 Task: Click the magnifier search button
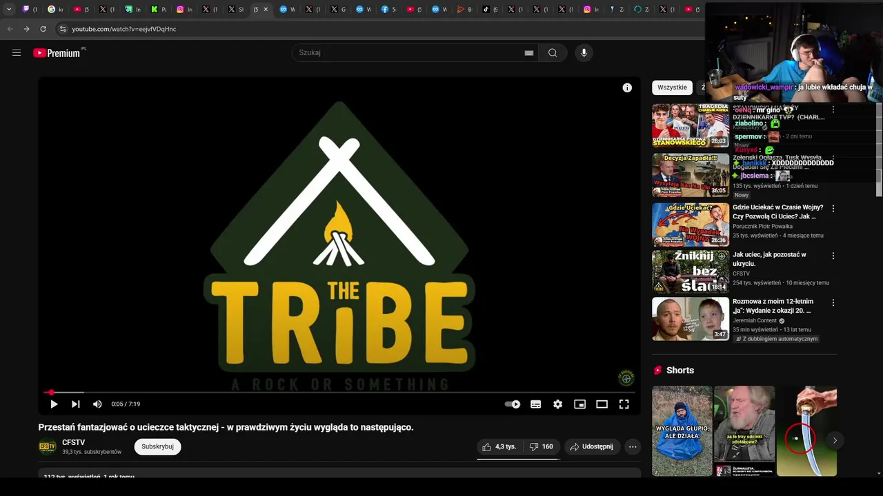553,53
